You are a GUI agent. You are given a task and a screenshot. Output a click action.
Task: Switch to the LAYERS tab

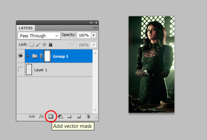[x=26, y=28]
